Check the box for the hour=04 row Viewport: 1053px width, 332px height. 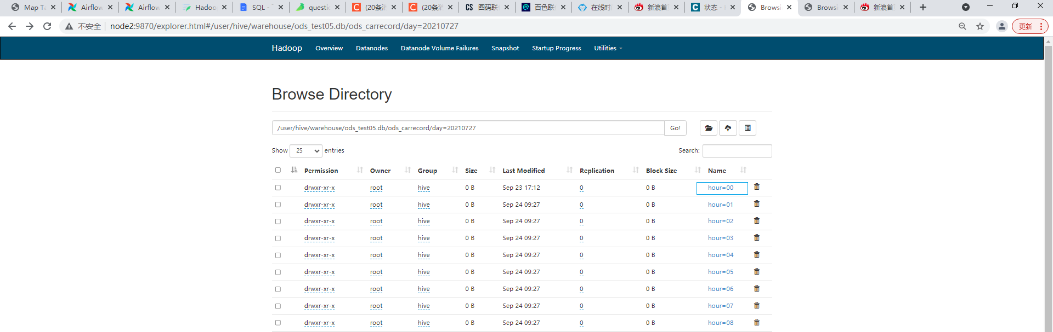[278, 255]
